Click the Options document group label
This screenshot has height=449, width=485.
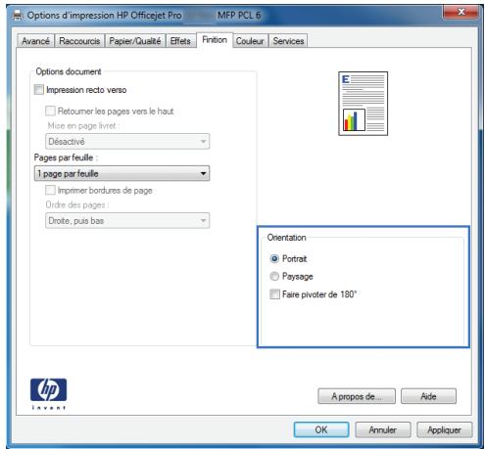[69, 71]
